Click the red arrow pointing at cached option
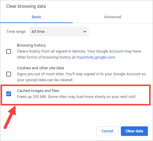Viewport: 153px width, 141px height. tap(10, 117)
